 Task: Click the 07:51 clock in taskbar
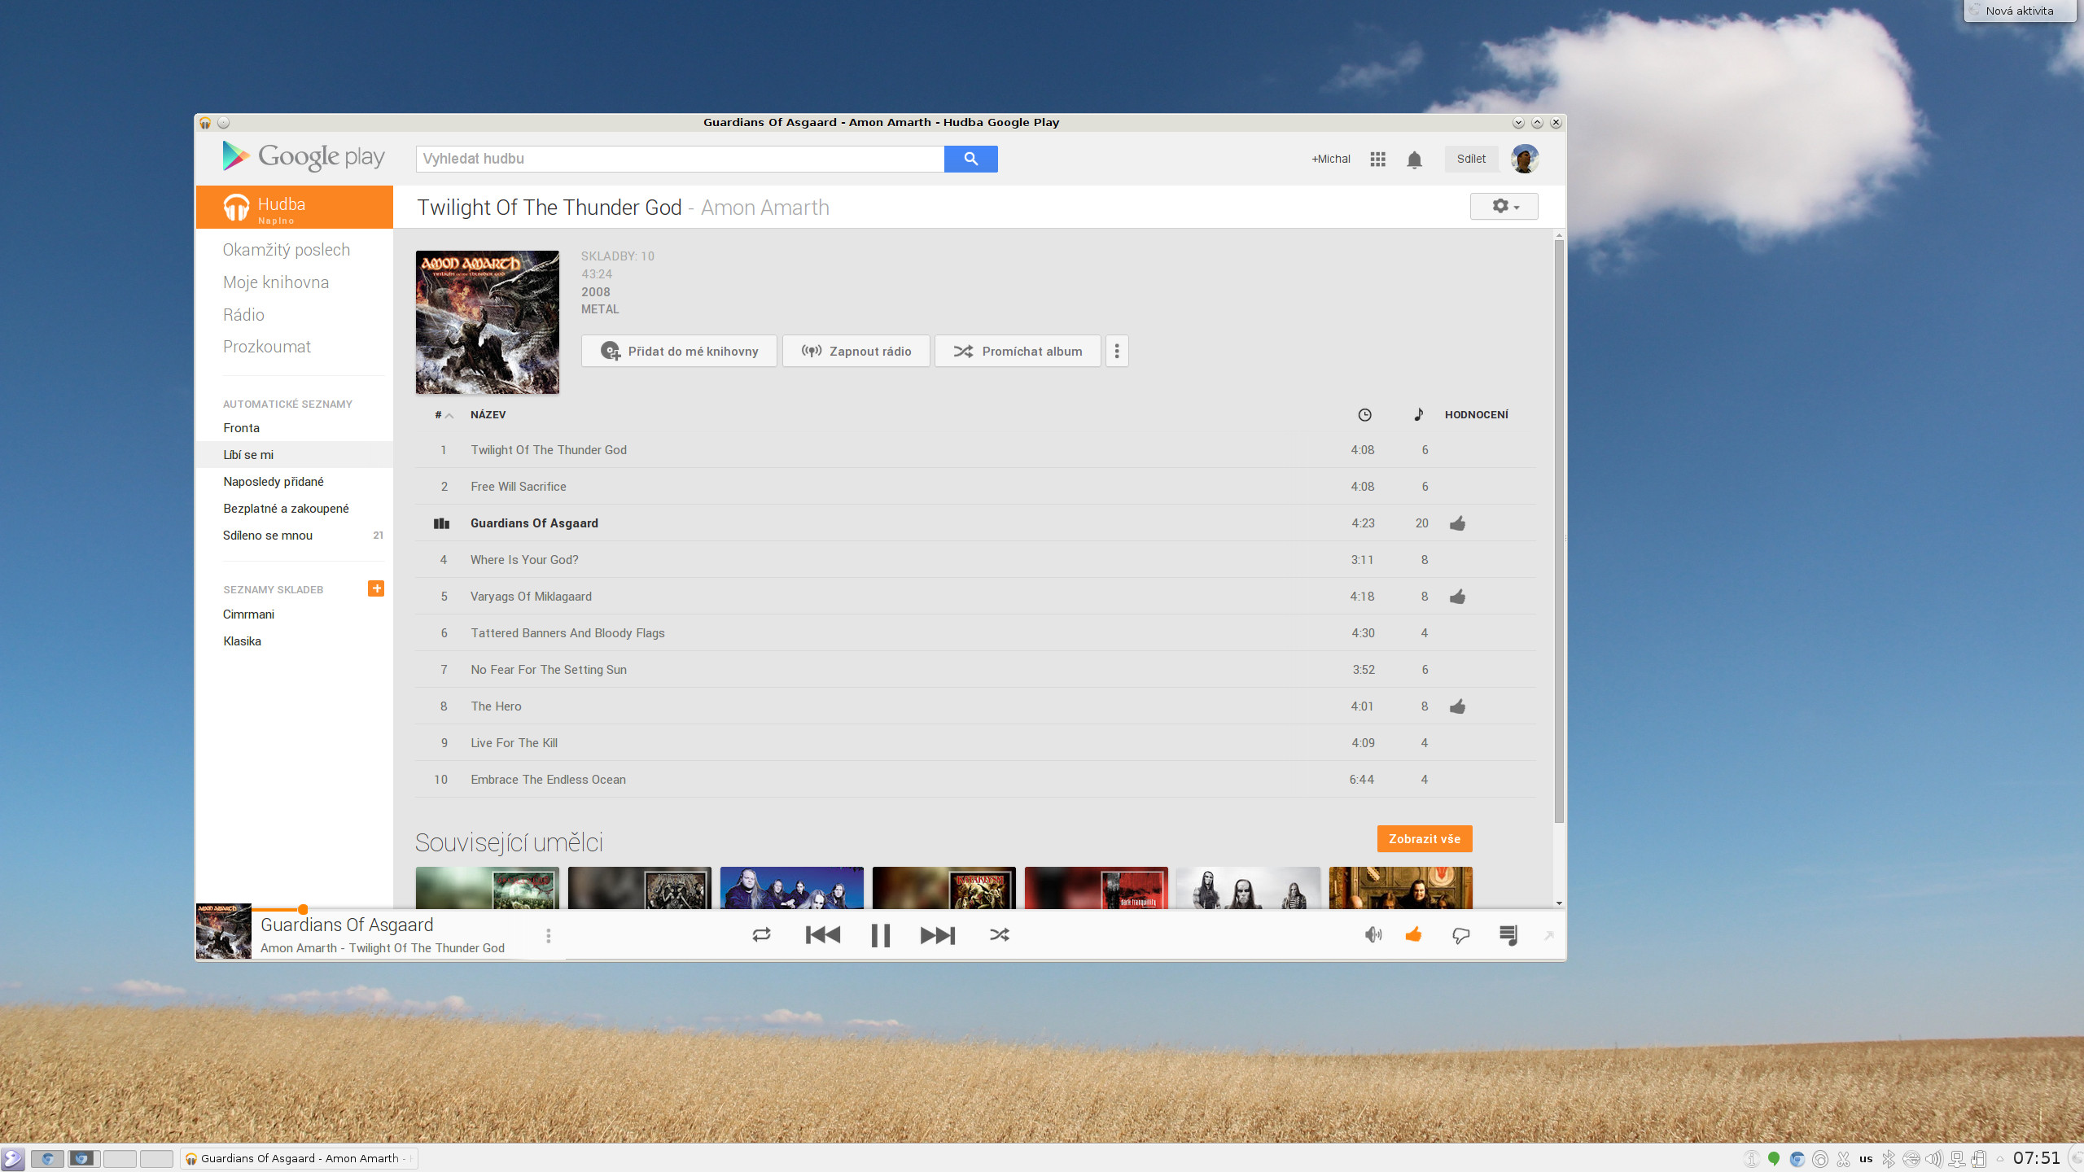coord(2037,1157)
